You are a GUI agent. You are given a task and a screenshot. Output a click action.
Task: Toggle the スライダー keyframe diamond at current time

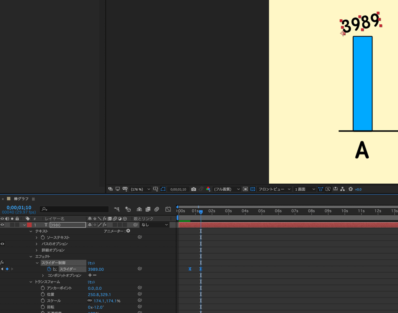point(7,269)
